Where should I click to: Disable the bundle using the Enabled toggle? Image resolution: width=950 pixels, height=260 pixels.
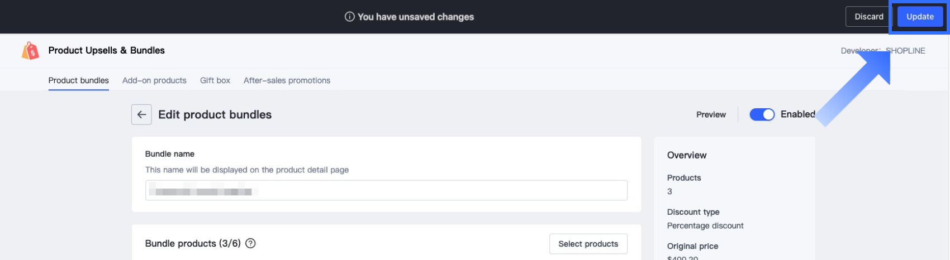[762, 114]
